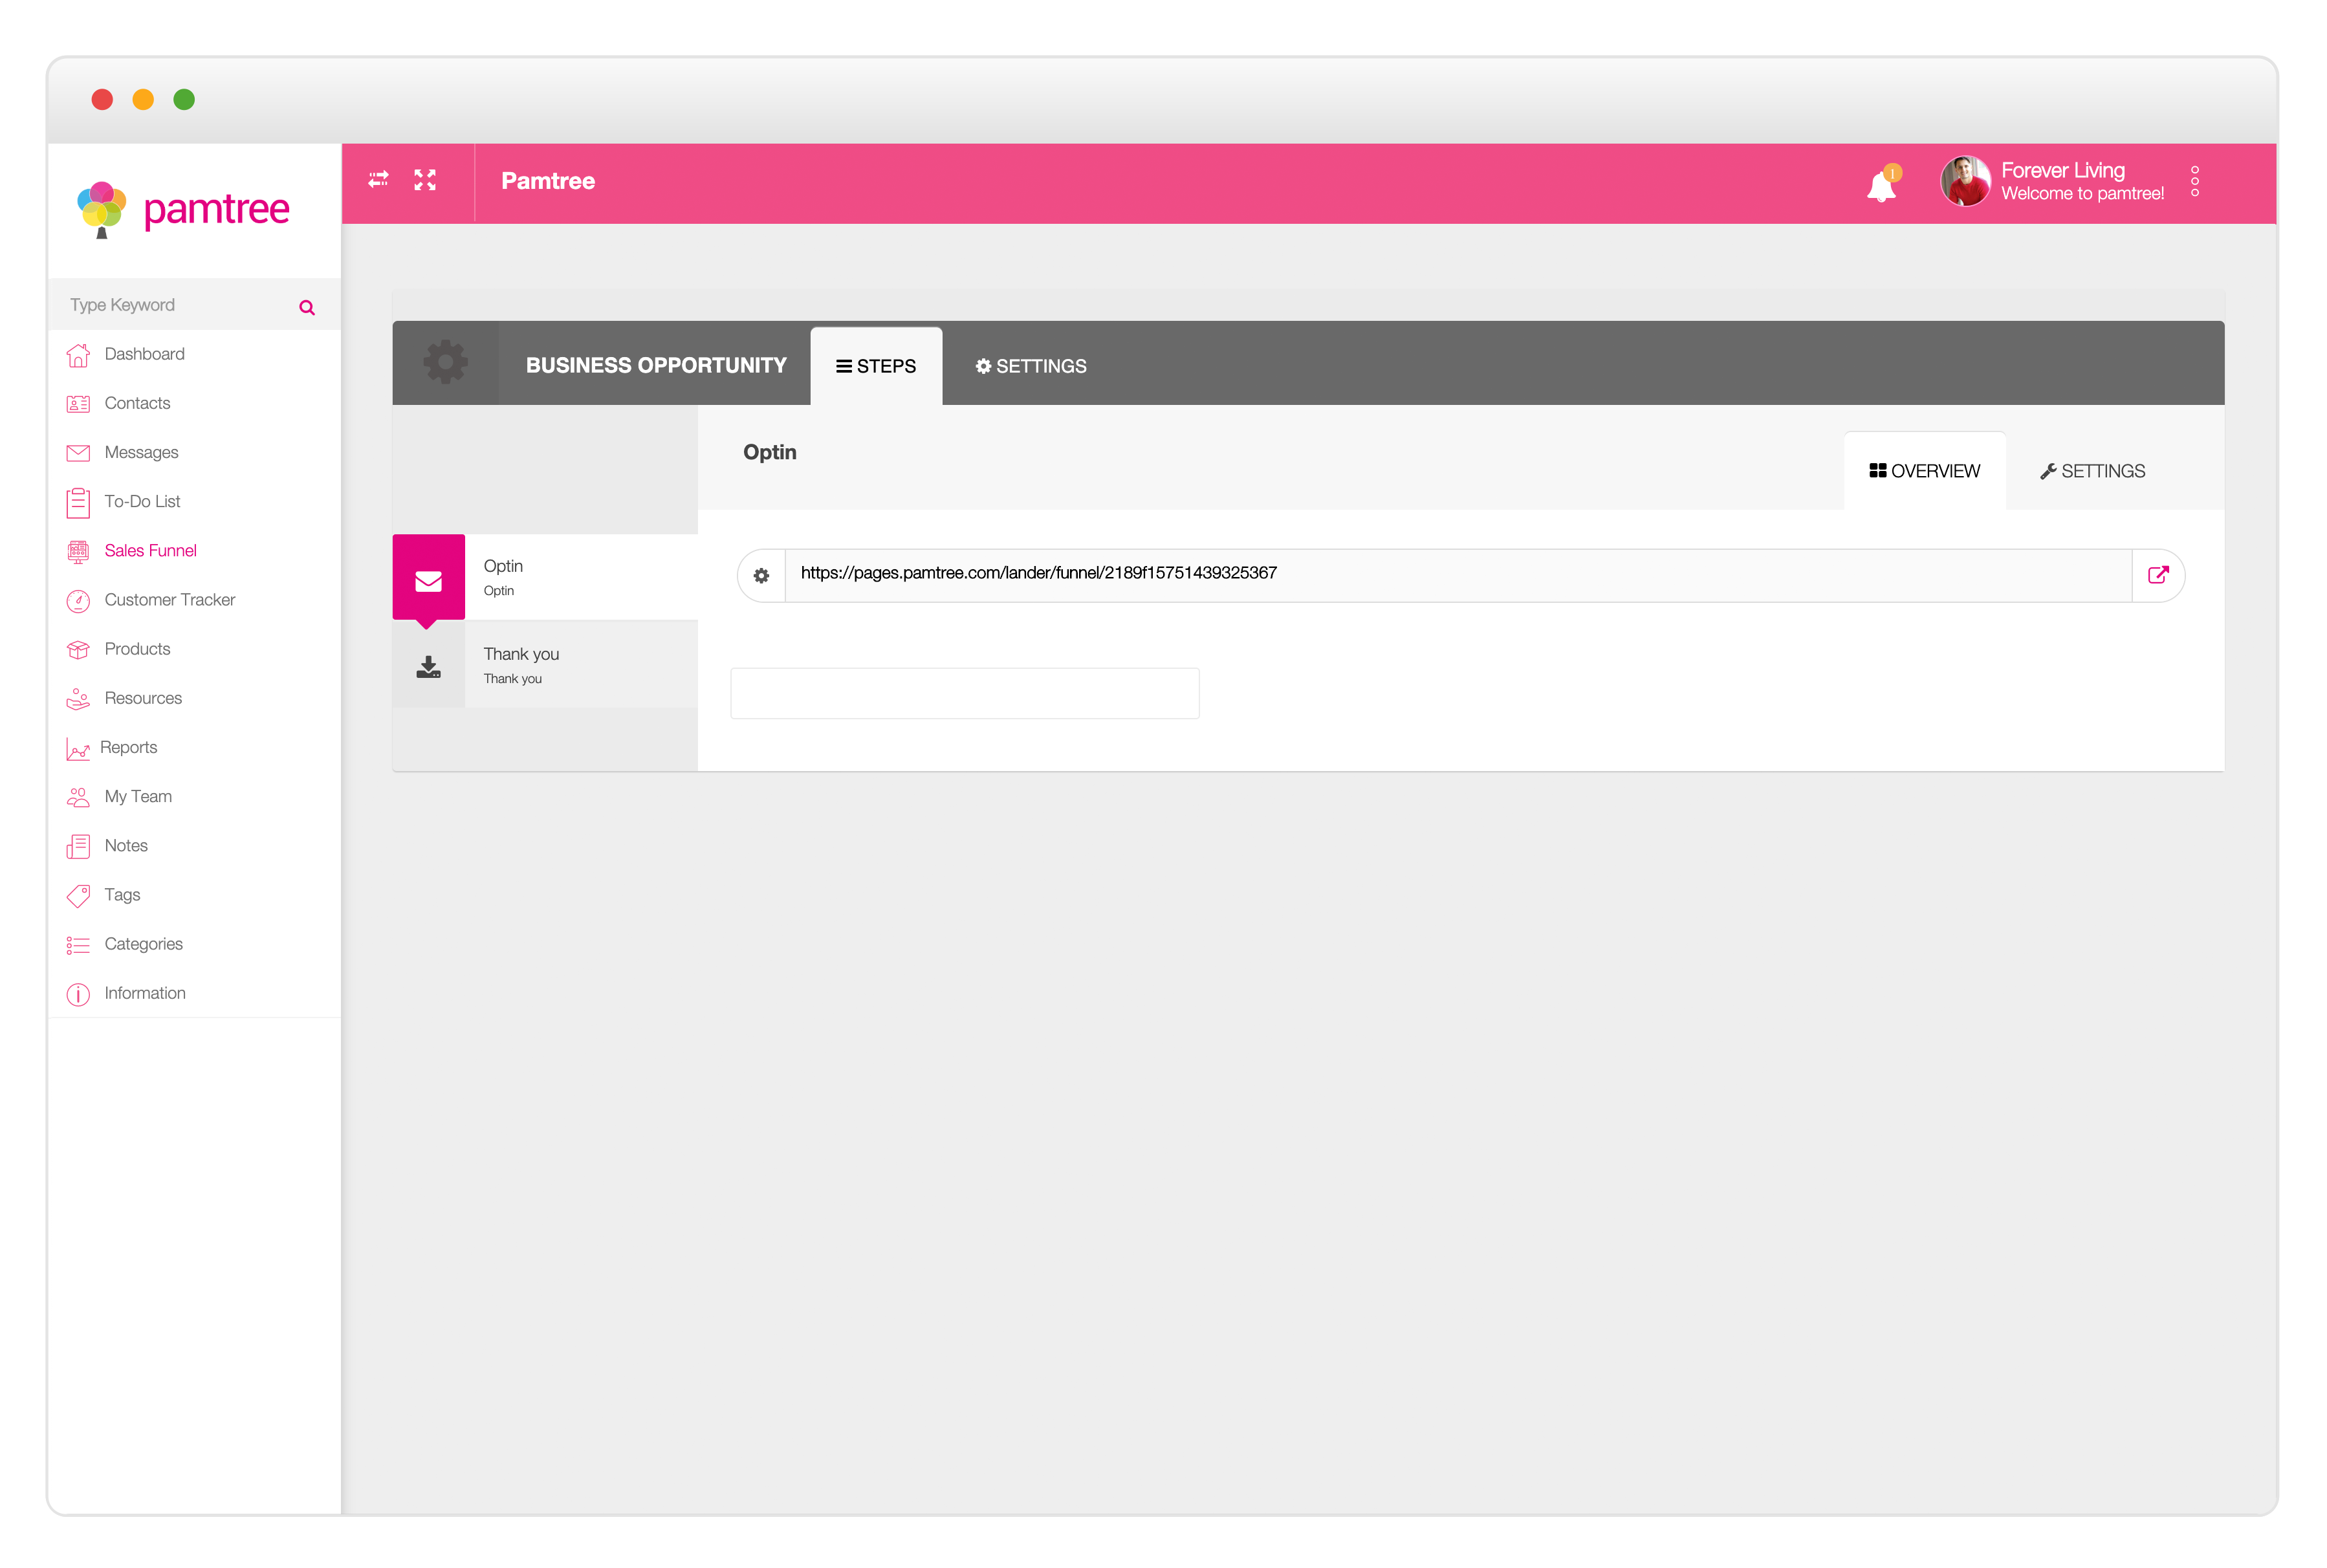Click the Sales Funnel icon

coord(78,551)
